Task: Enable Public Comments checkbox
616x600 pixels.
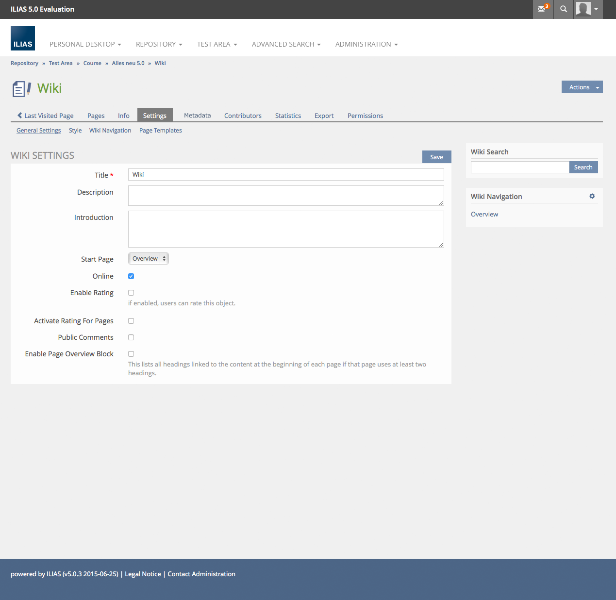Action: click(x=131, y=337)
